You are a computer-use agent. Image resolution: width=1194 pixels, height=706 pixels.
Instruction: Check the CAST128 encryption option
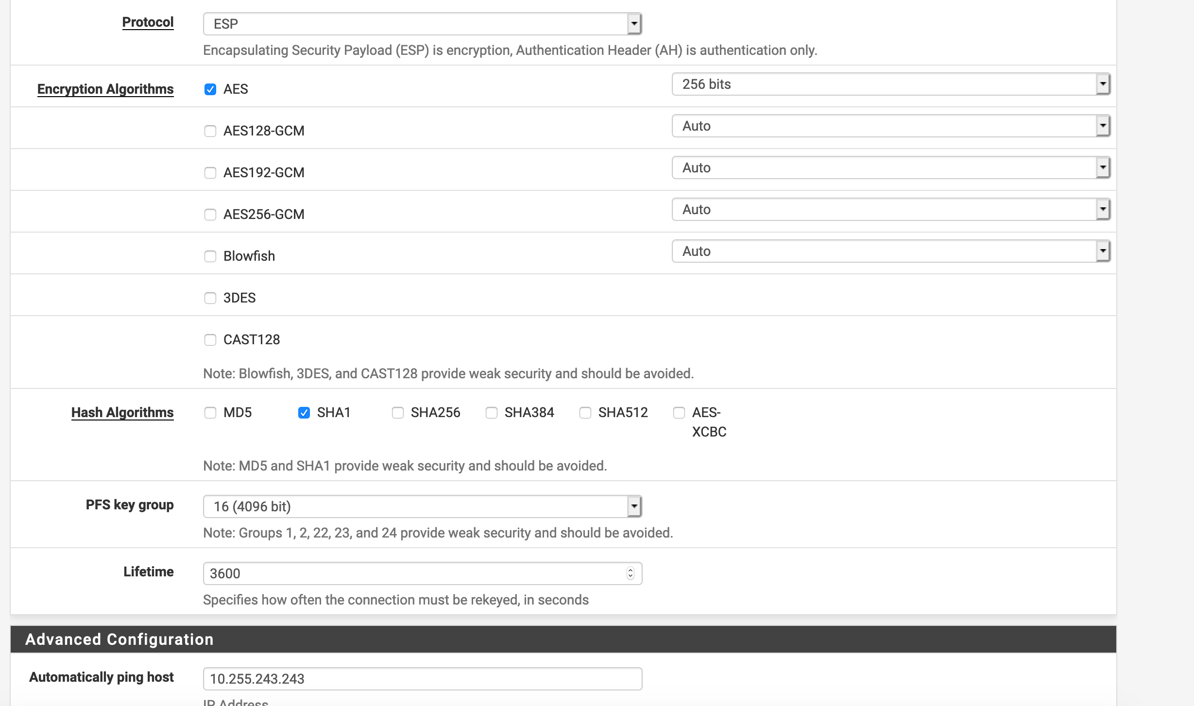(x=210, y=340)
